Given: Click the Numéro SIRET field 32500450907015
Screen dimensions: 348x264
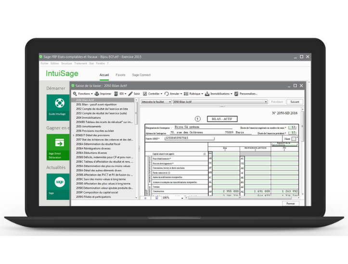Looking at the screenshot, I should coord(190,138).
